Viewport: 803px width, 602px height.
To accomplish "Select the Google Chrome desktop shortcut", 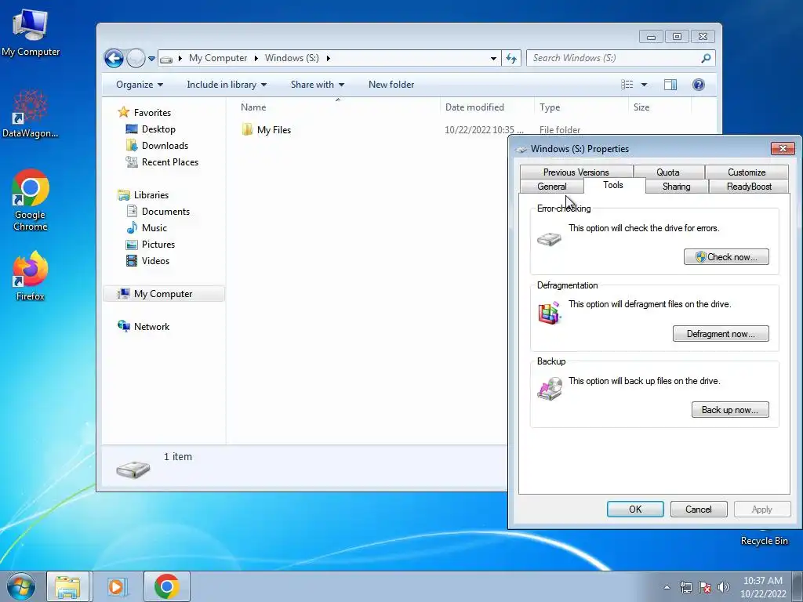I will (31, 200).
